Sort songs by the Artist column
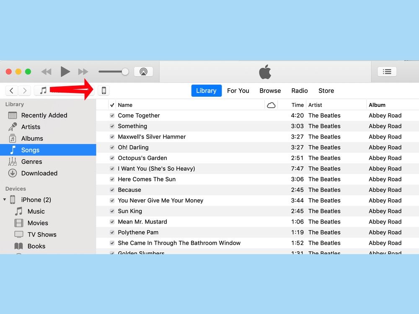The image size is (419, 314). coord(314,105)
